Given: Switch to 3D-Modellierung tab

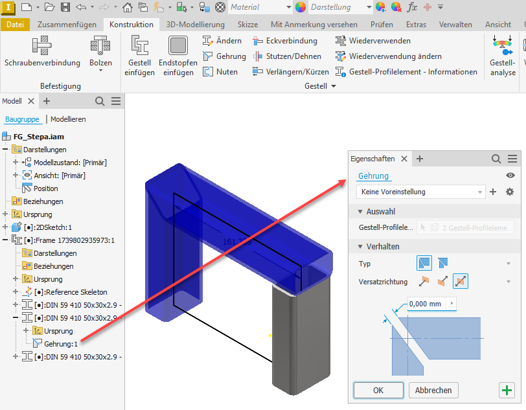Looking at the screenshot, I should pyautogui.click(x=195, y=25).
